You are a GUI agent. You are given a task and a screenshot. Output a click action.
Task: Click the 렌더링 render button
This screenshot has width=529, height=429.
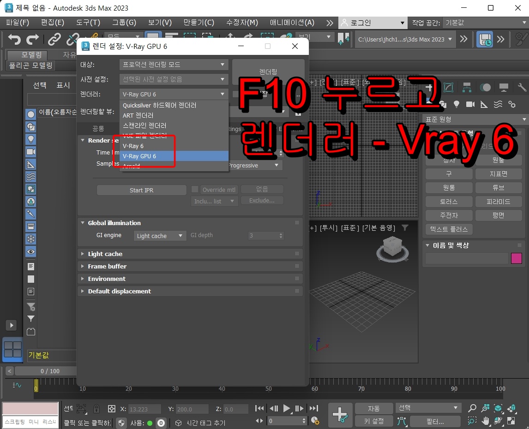click(x=268, y=71)
